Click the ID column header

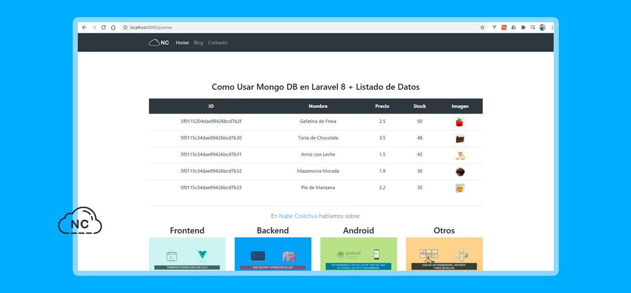(211, 106)
